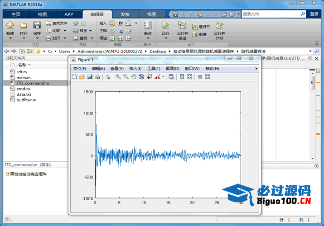Switch to the 绘图 (Plots) tab
324x226 pixels.
pyautogui.click(x=42, y=14)
